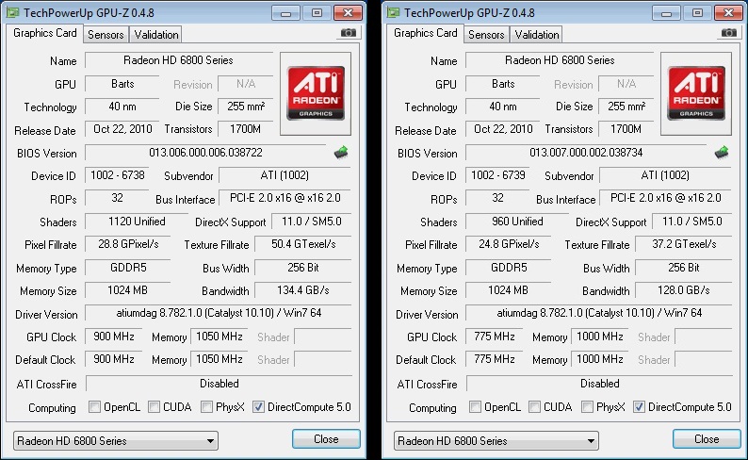Enable the OpenCL checkbox in left window

94,407
